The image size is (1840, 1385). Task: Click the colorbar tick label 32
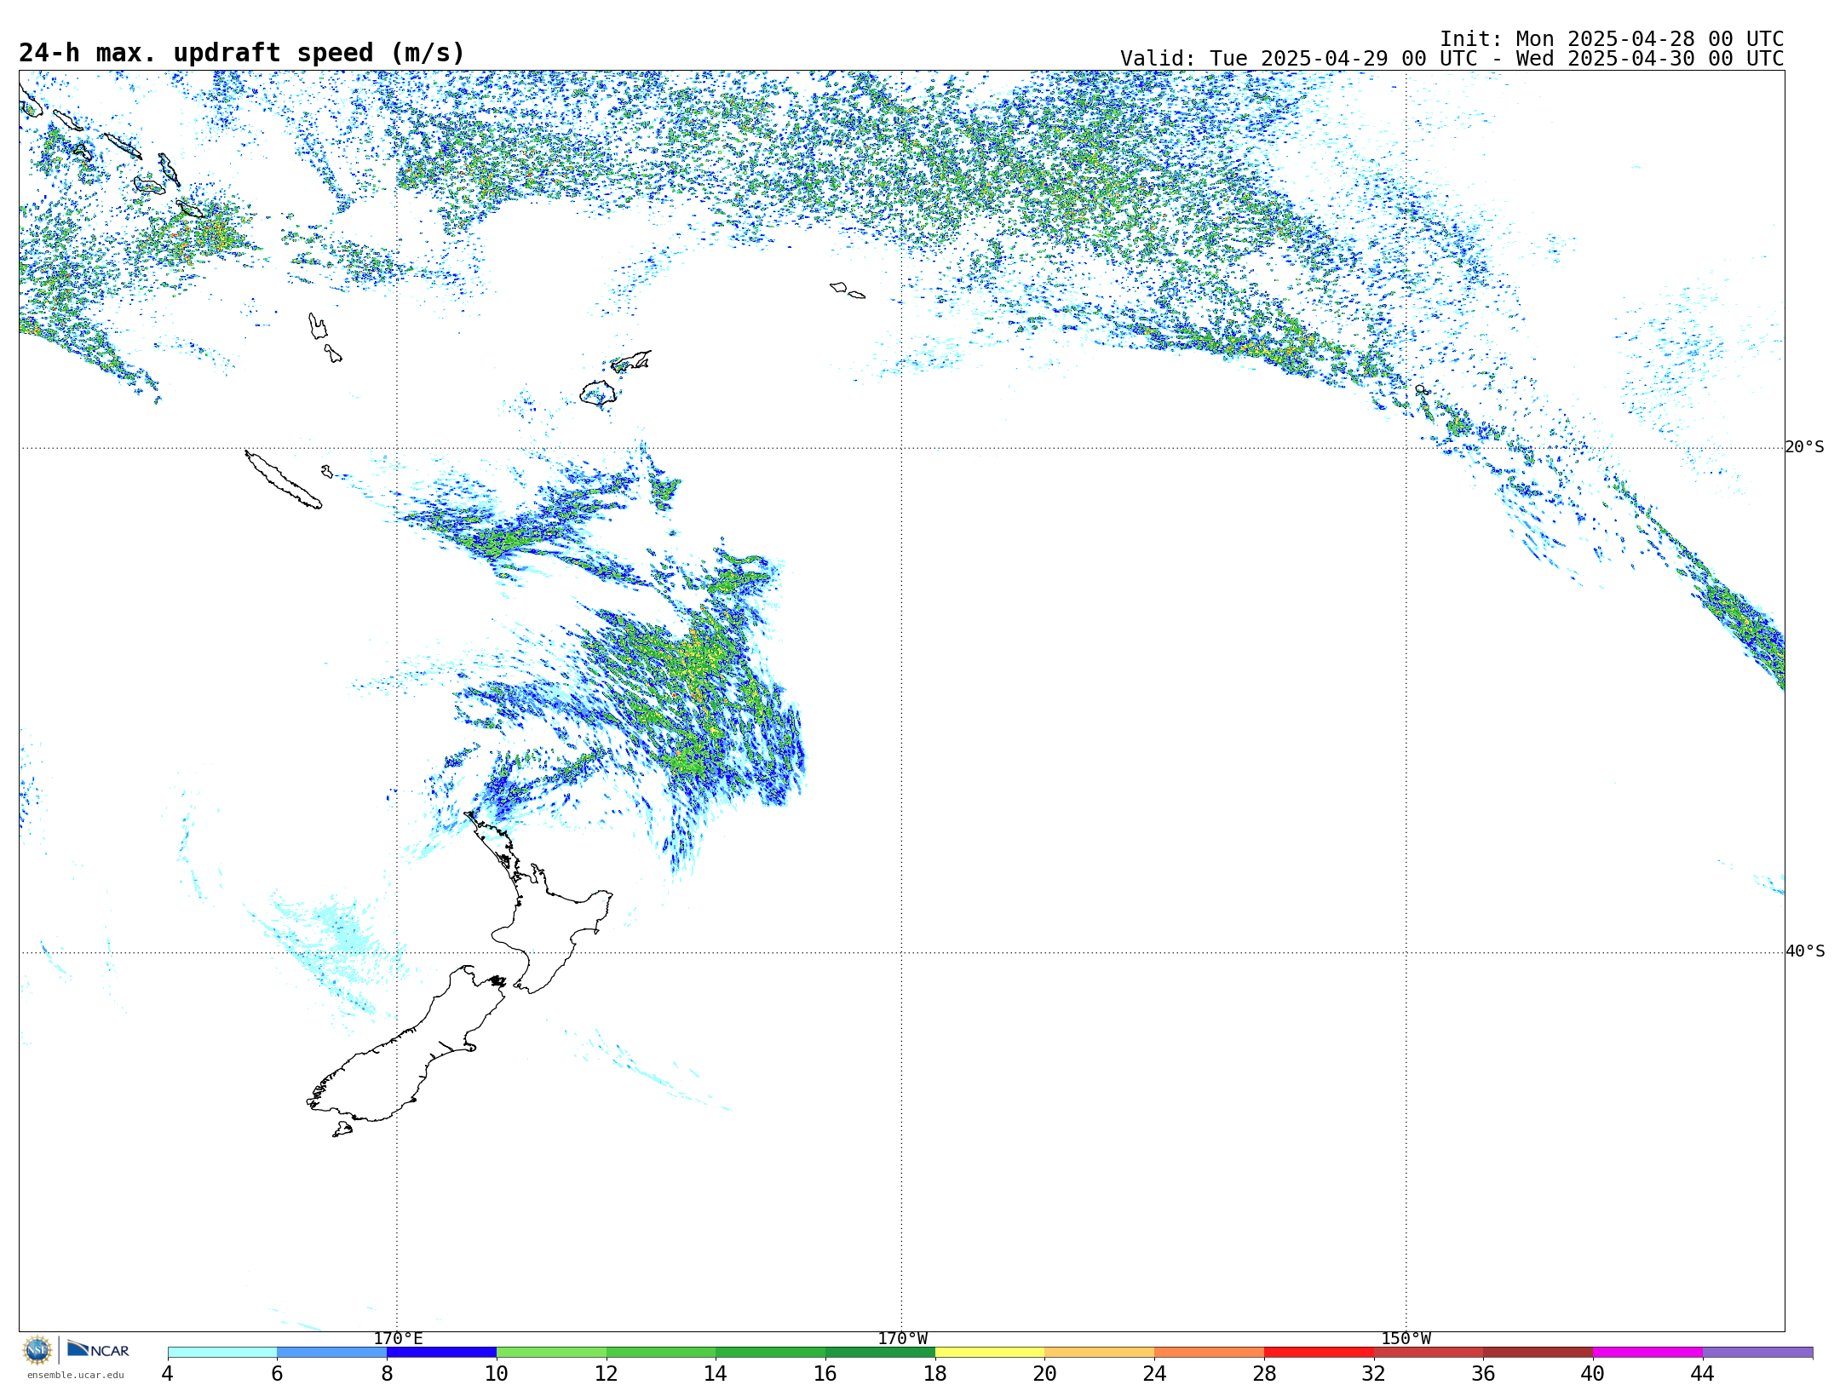point(1374,1373)
